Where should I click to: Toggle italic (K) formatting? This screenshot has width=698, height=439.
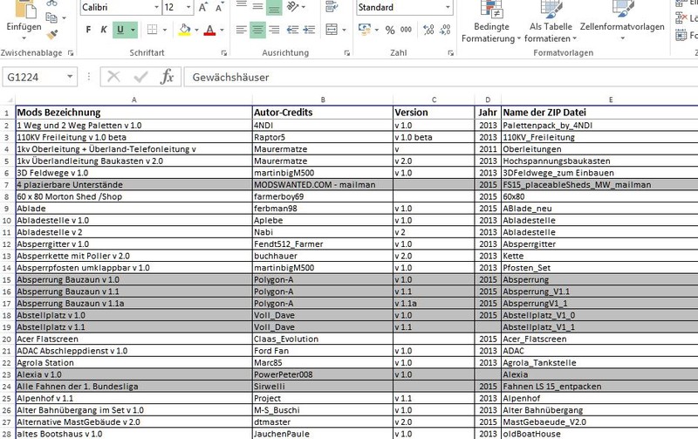104,31
